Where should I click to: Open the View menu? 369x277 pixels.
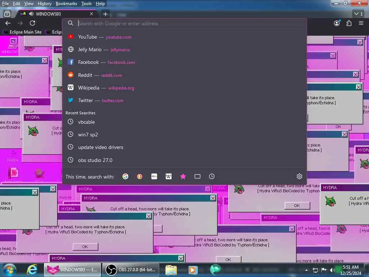click(x=29, y=4)
